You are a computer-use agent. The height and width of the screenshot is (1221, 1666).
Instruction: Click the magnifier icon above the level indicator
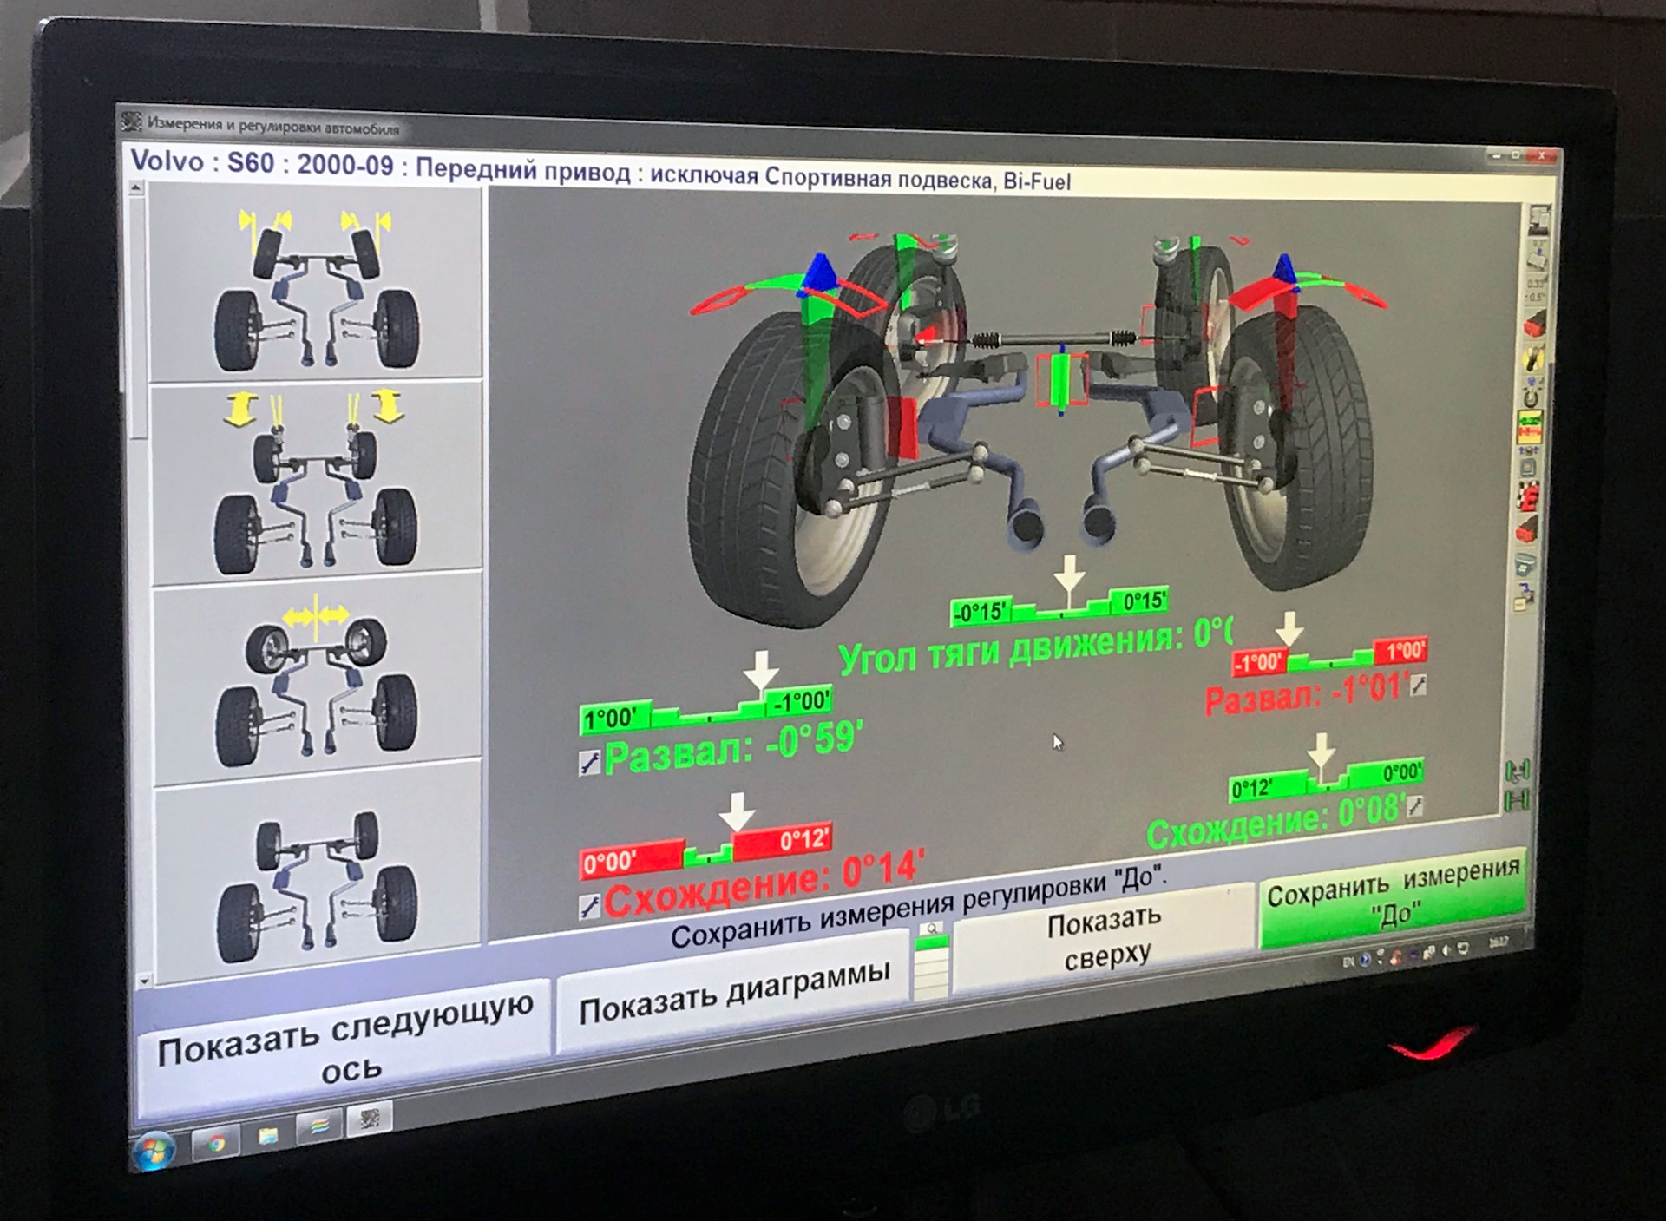tap(932, 929)
